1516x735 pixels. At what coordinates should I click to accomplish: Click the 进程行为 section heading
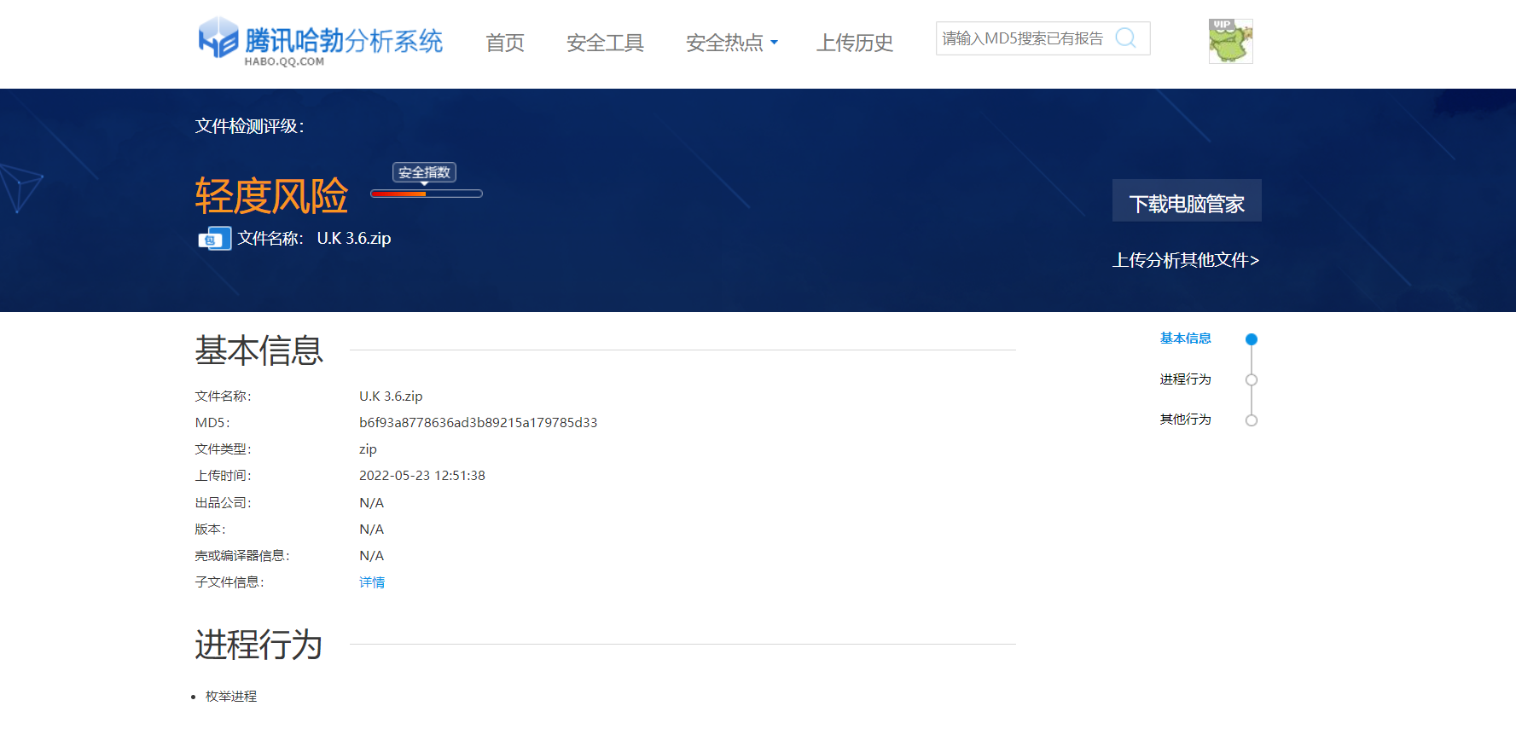point(258,645)
